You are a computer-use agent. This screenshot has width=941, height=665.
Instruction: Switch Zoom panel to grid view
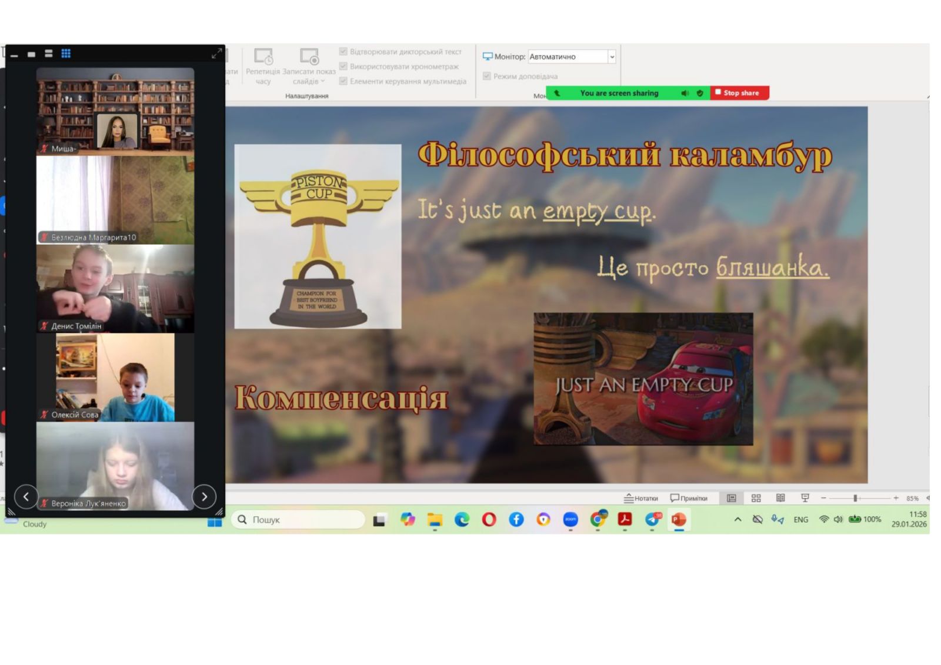point(66,54)
